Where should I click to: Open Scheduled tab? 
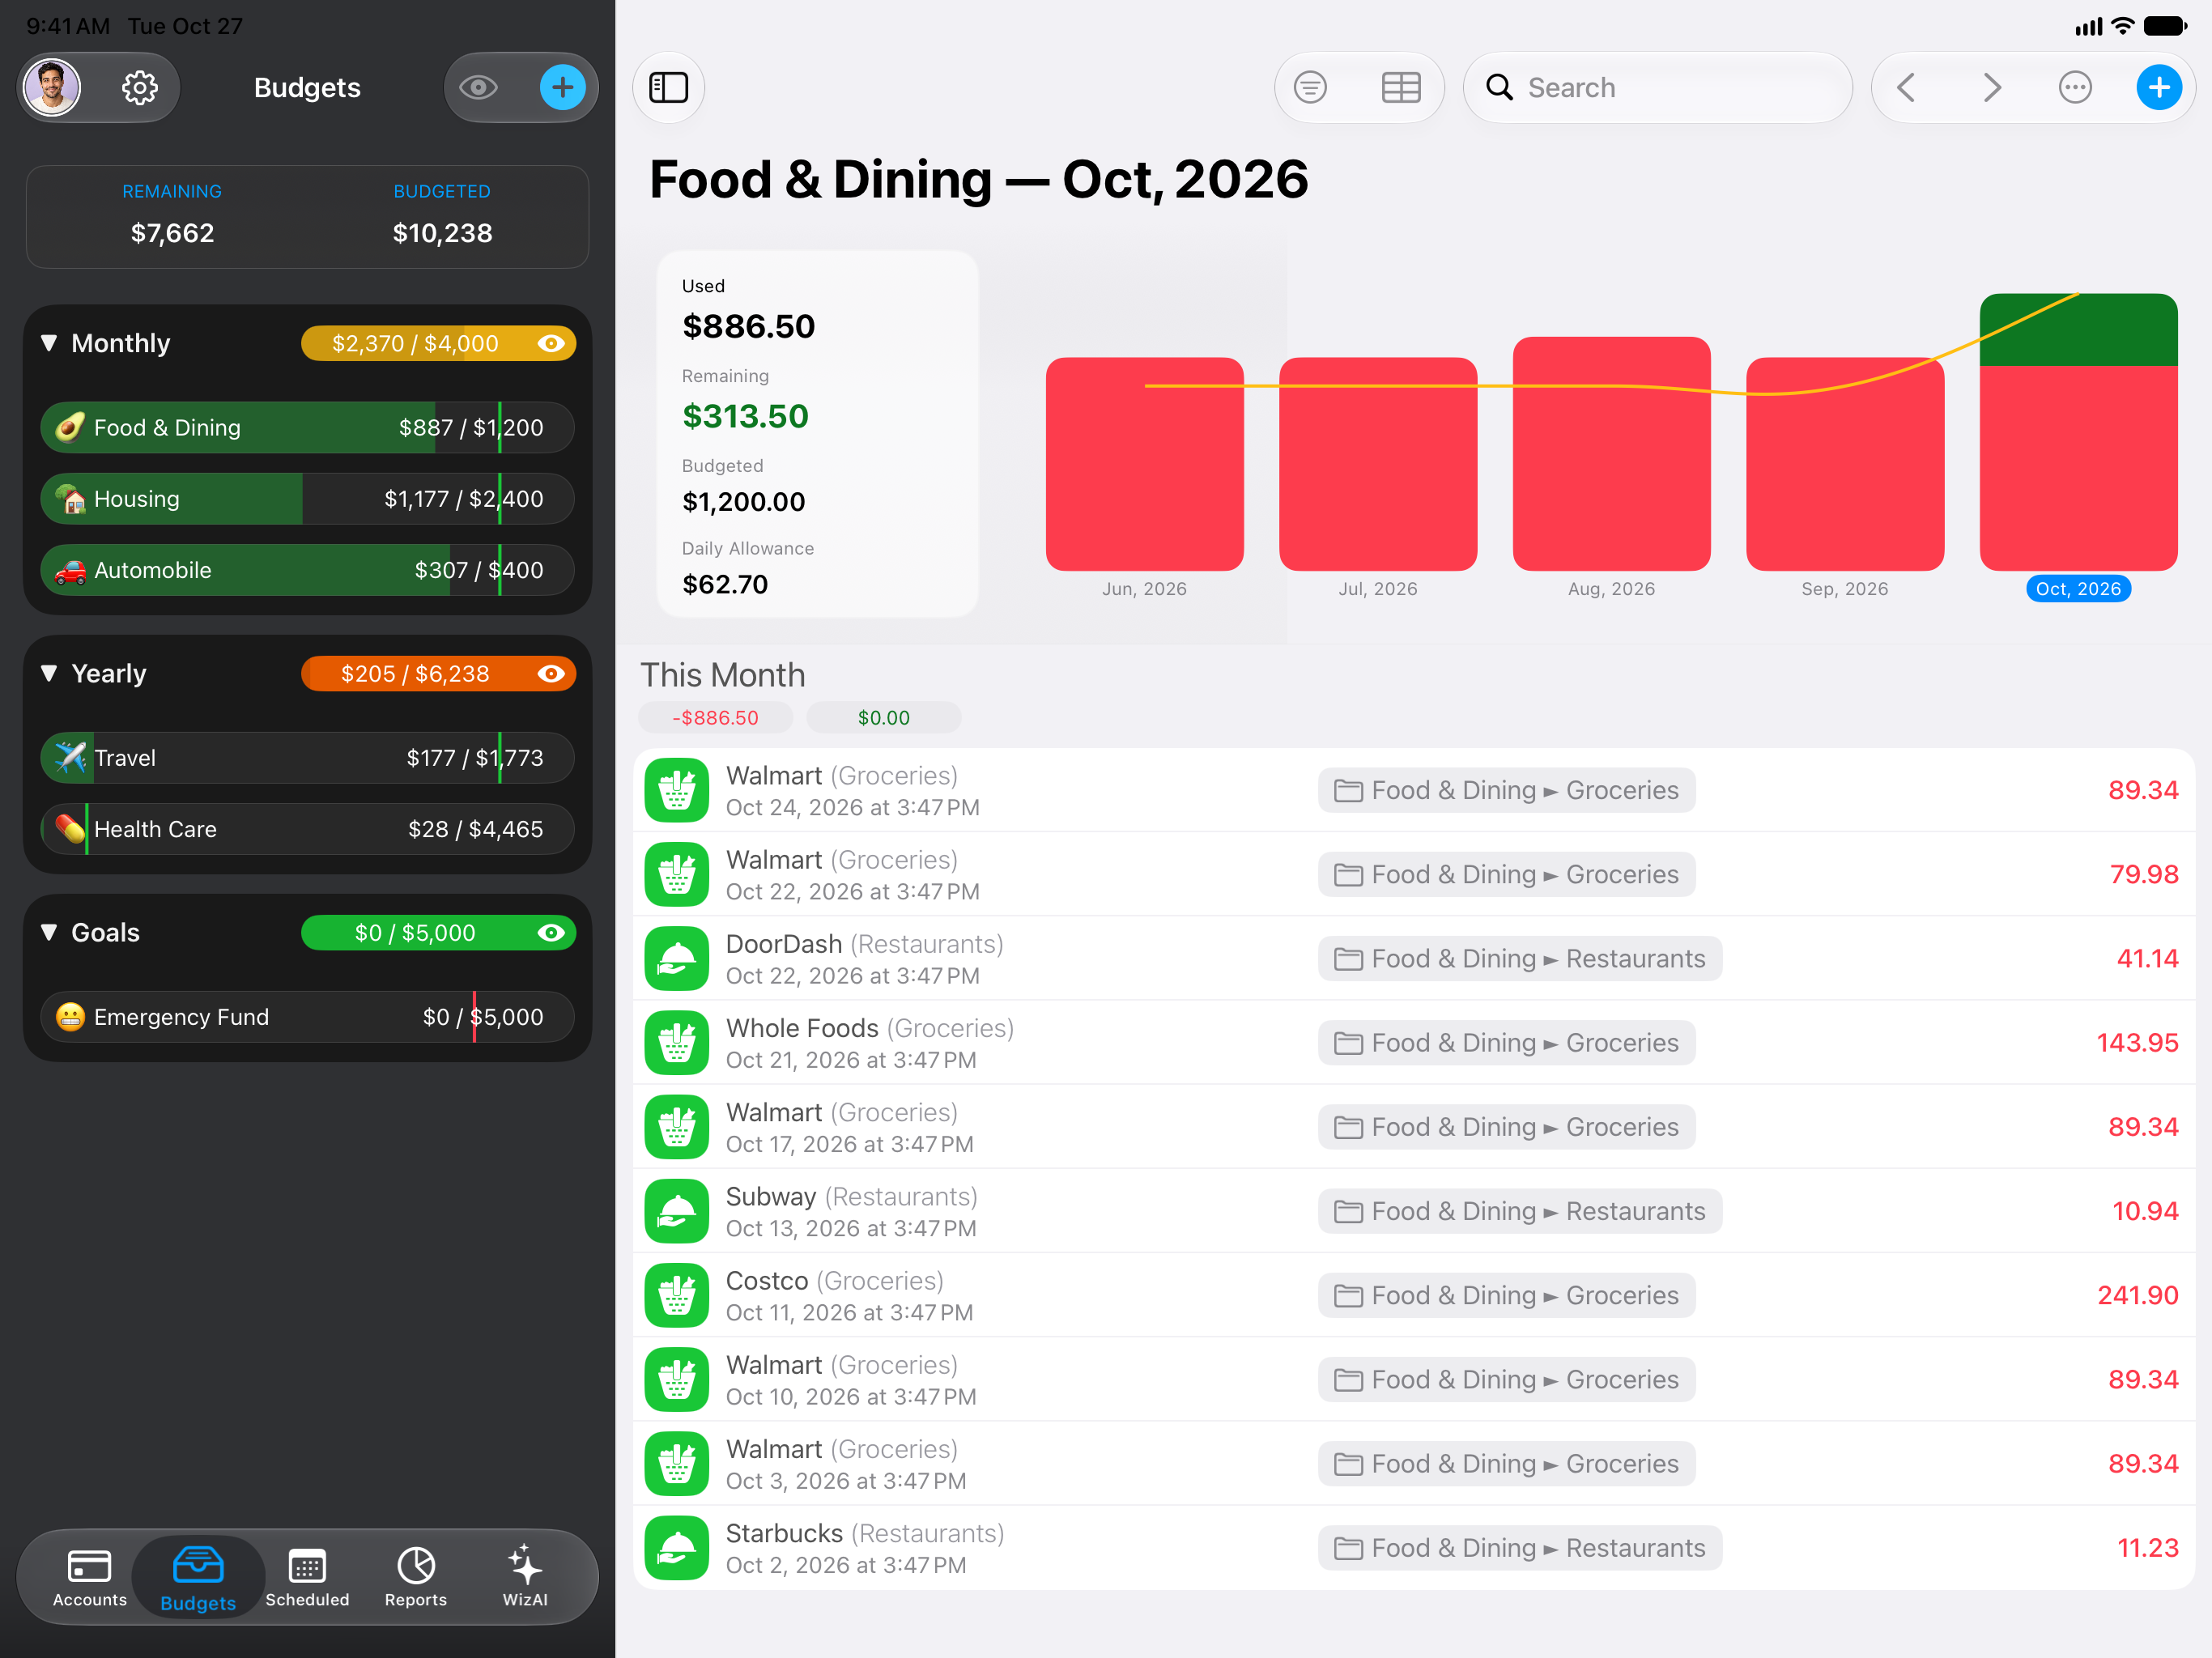(x=307, y=1578)
